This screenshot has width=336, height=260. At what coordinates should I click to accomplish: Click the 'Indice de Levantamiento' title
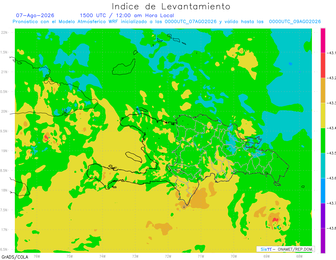pos(171,6)
